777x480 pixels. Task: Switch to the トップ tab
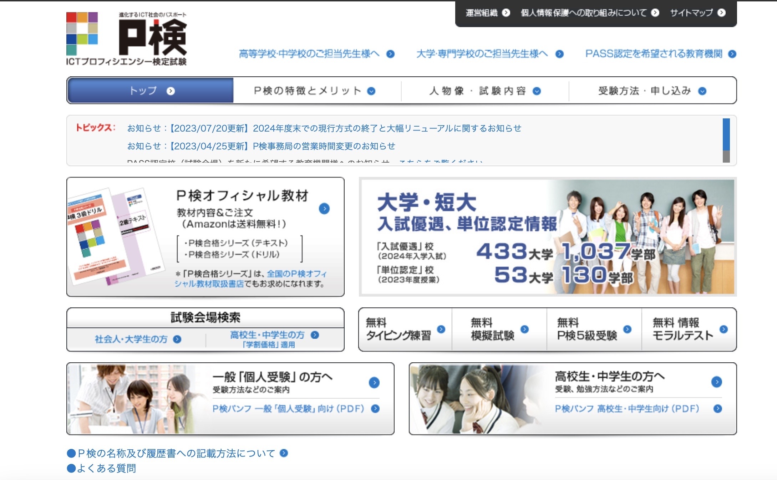149,91
